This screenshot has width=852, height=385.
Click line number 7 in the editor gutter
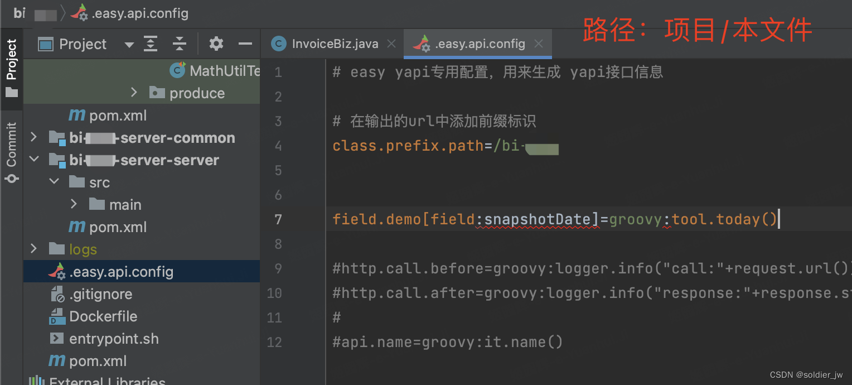(x=278, y=219)
